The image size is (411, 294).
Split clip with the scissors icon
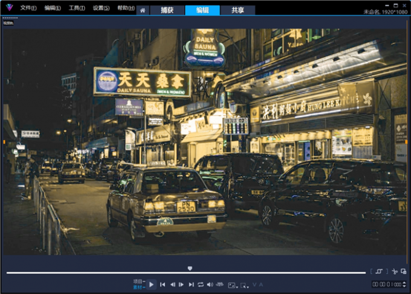(x=395, y=272)
